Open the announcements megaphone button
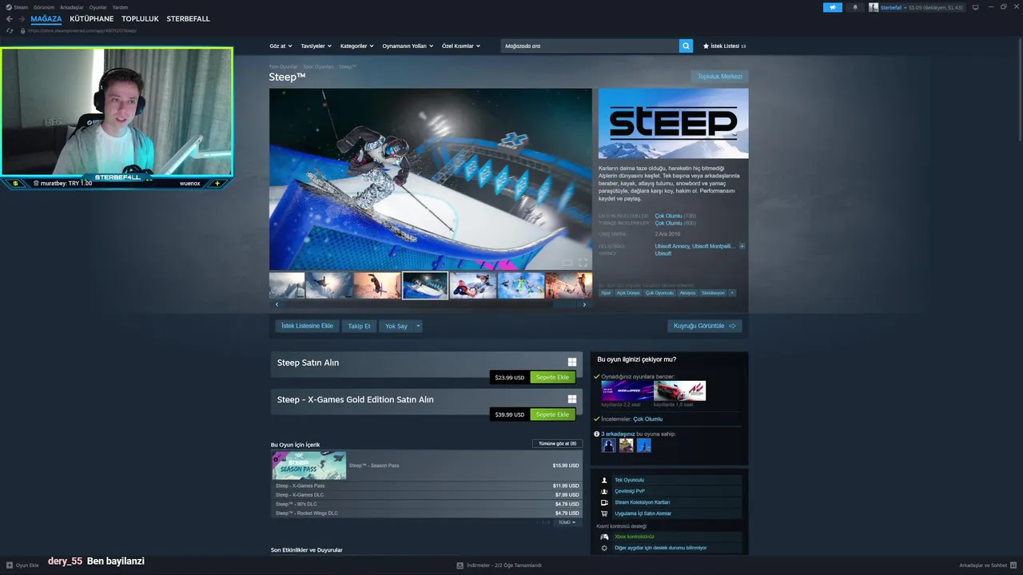 click(833, 7)
